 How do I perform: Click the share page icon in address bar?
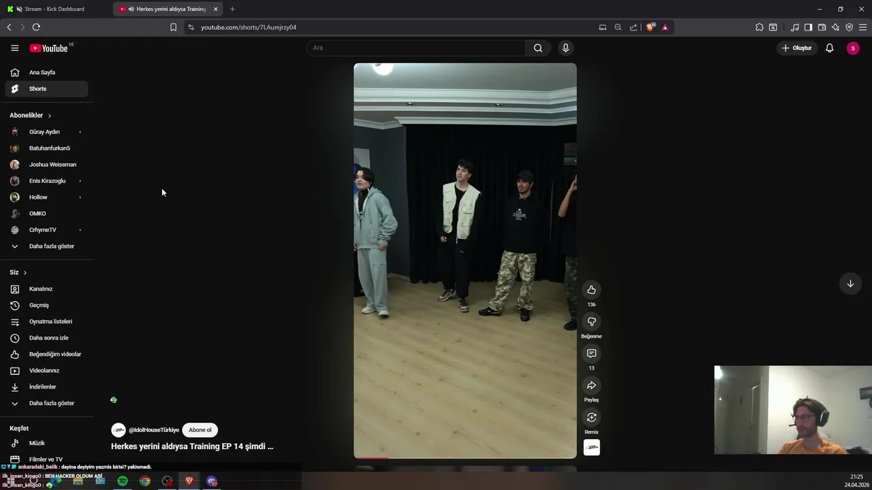coord(634,27)
